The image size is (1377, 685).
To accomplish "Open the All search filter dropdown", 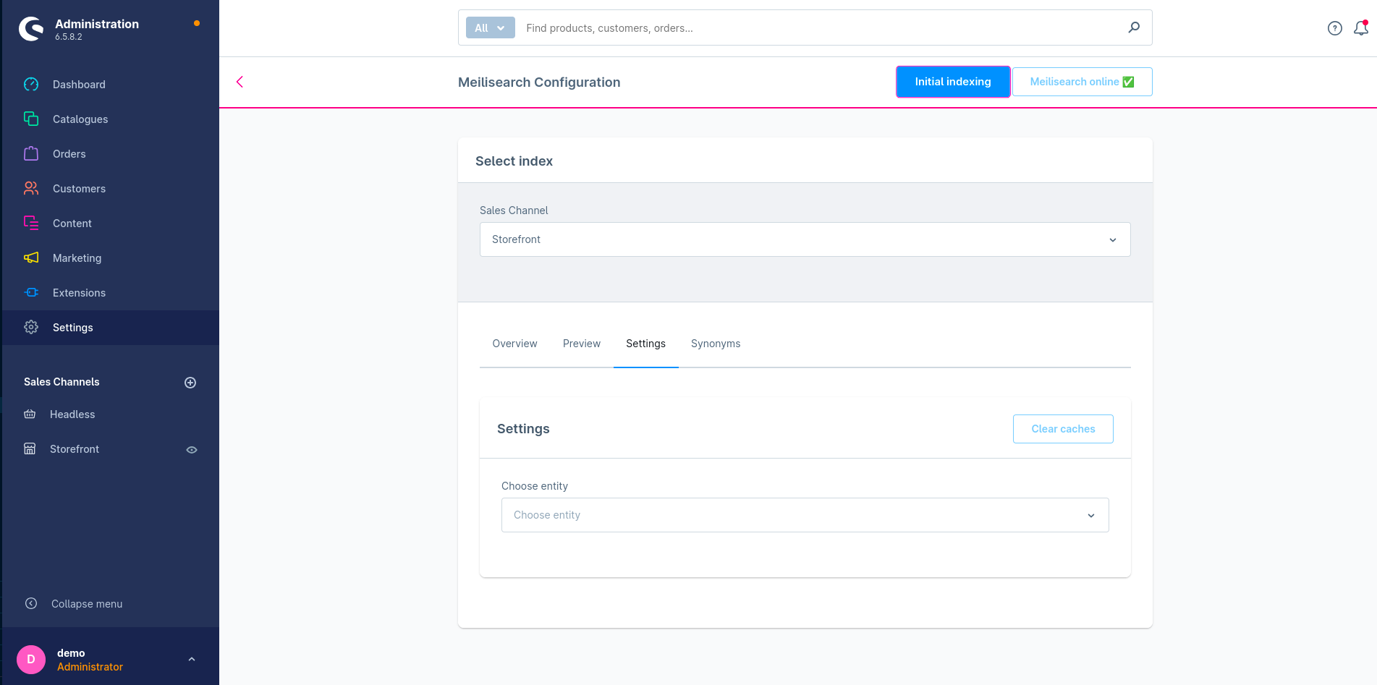I will pos(490,27).
